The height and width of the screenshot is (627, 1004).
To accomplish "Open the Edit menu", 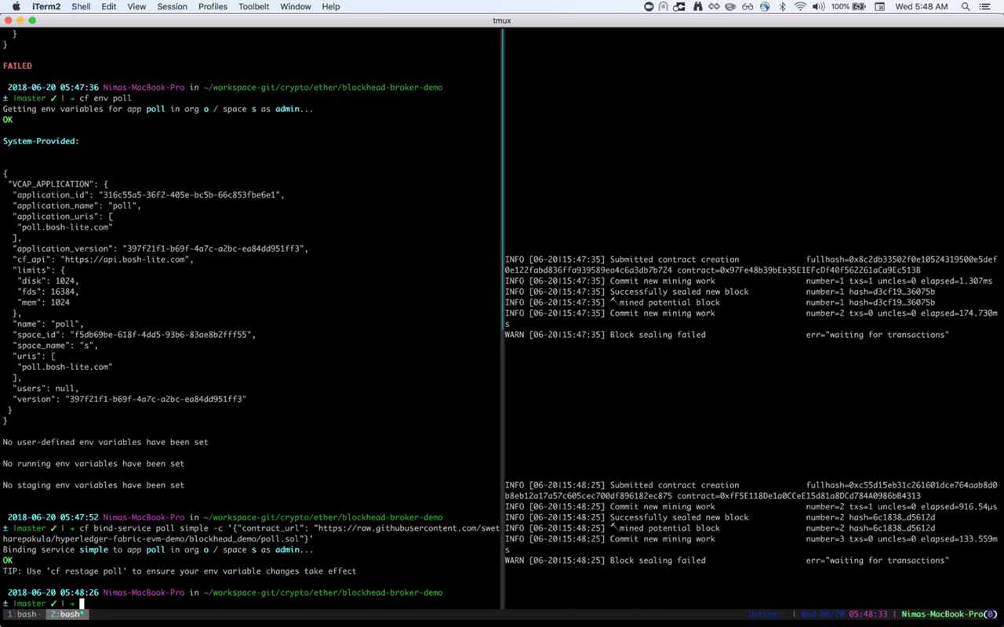I will [109, 6].
